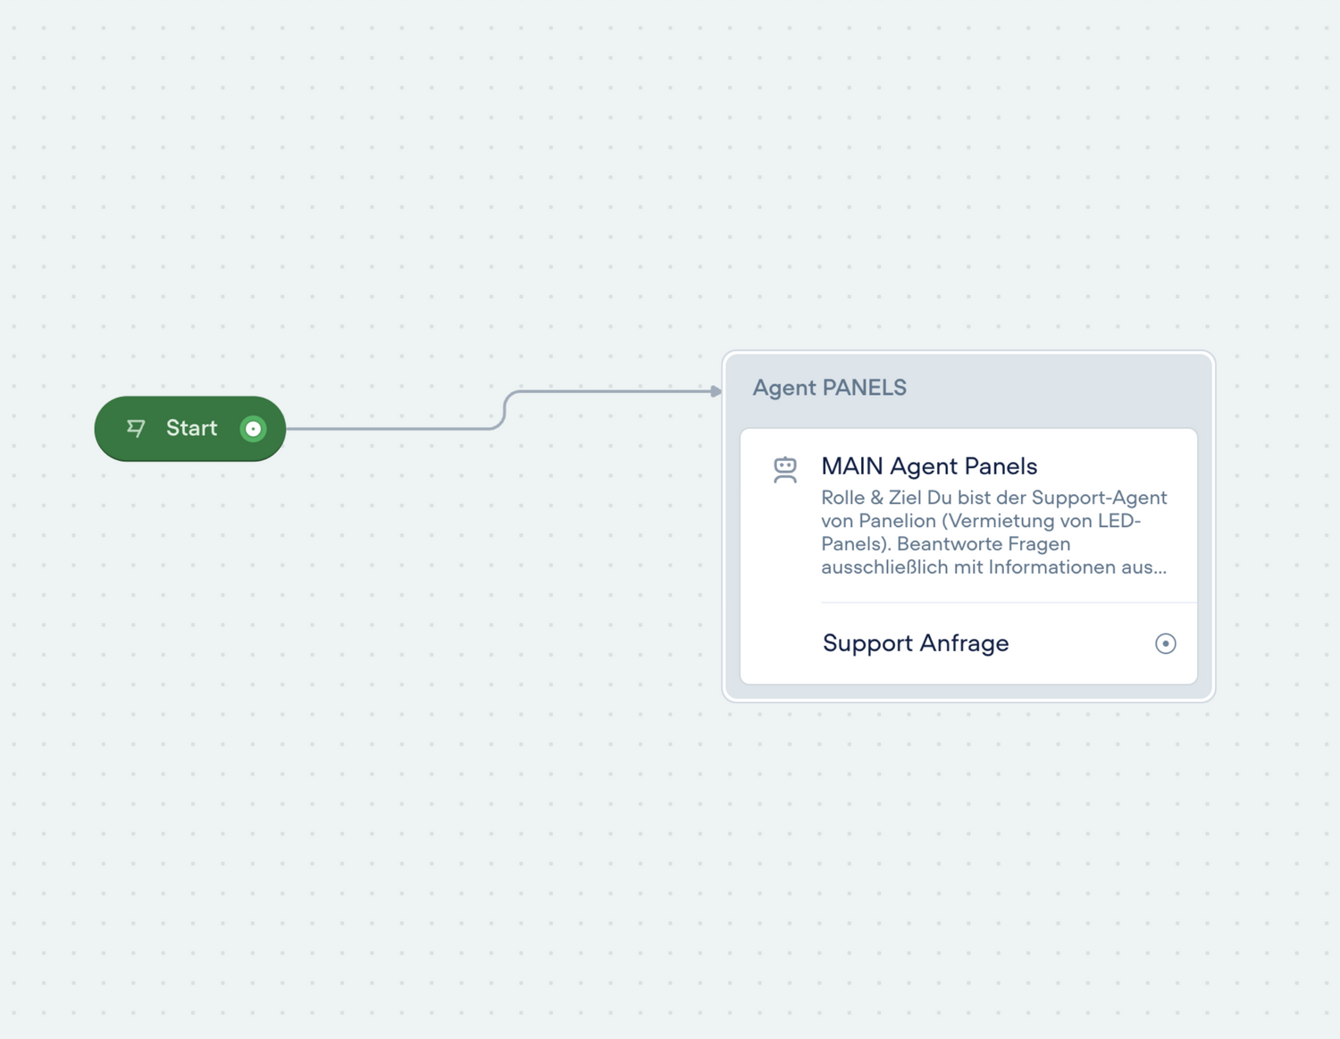Click the robot icon beside MAIN Agent Panels

click(x=785, y=470)
